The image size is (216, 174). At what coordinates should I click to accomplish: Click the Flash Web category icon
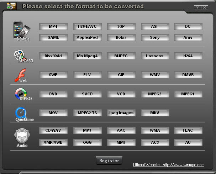[x=21, y=75]
